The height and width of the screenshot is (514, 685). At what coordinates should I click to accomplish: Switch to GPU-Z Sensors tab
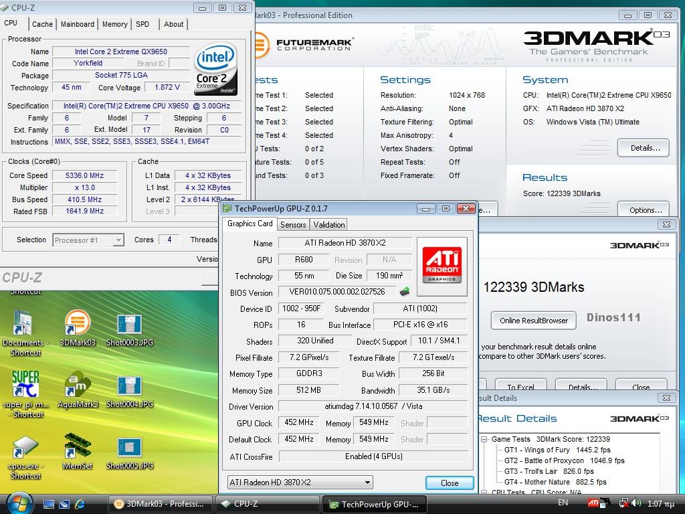click(293, 225)
